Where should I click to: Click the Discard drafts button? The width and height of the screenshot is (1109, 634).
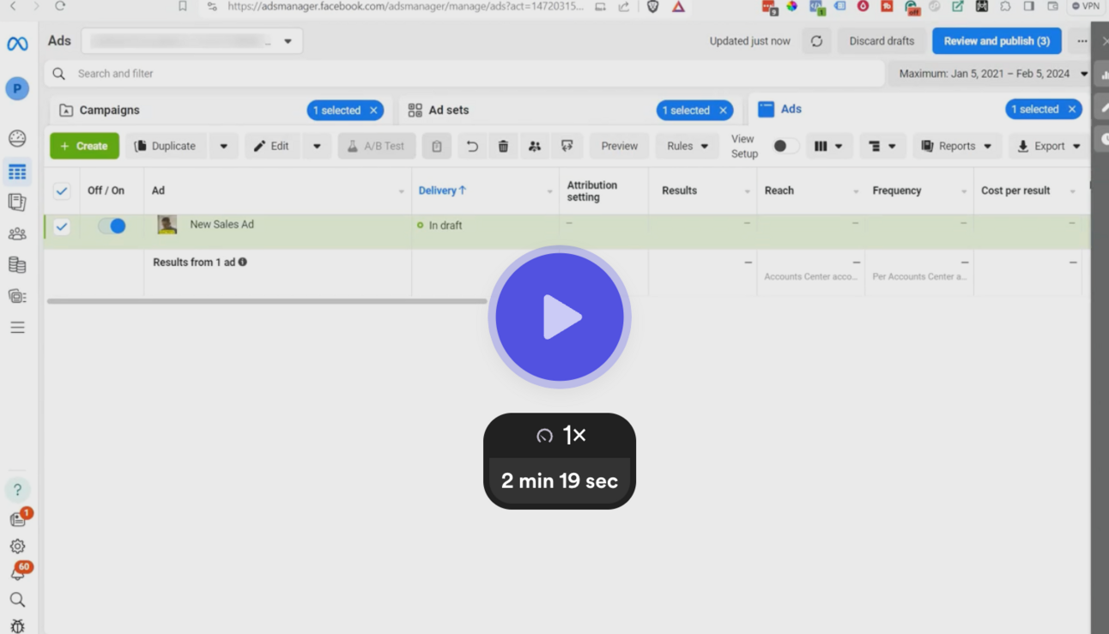pos(882,40)
